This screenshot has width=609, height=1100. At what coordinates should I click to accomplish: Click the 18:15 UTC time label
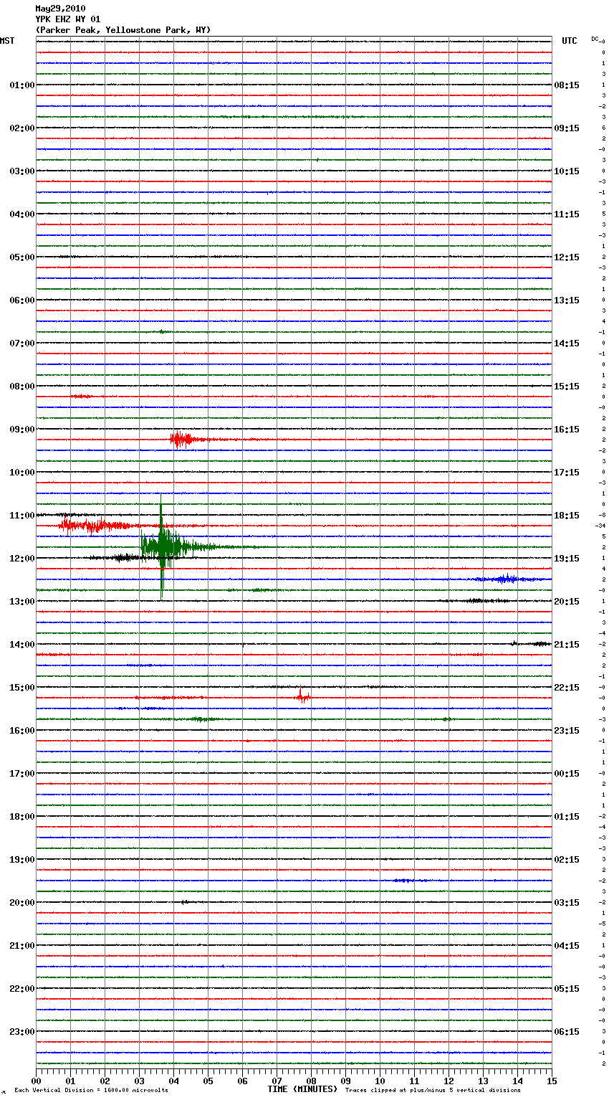point(567,516)
